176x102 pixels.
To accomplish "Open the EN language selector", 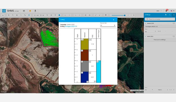I will click(x=173, y=11).
